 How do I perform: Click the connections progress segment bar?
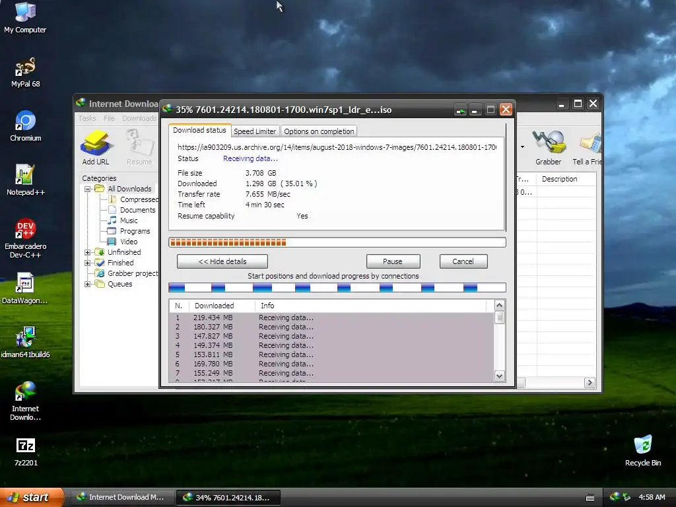(x=337, y=288)
